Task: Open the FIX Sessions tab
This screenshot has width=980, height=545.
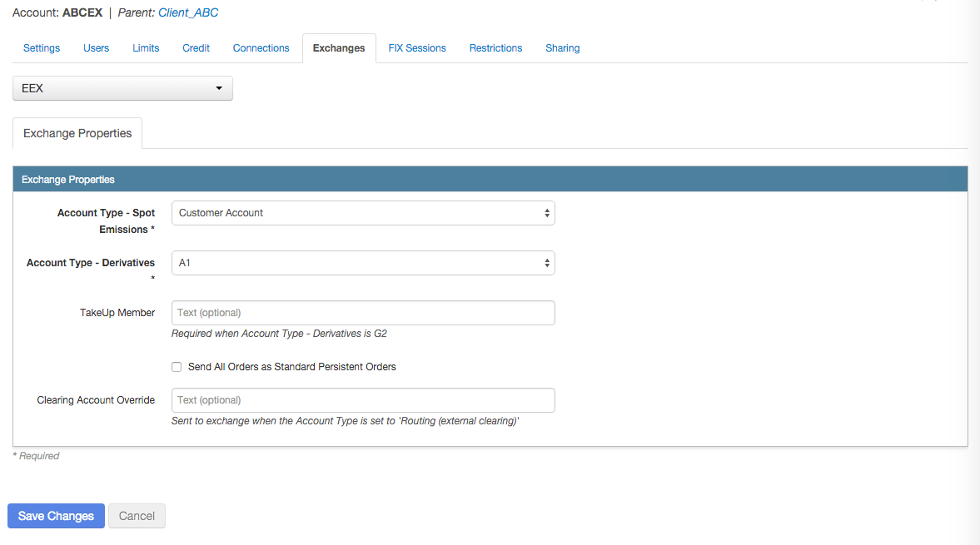Action: [417, 48]
